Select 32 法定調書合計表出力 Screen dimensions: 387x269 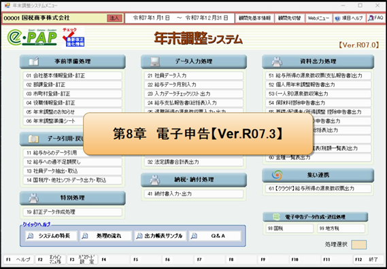pyautogui.click(x=194, y=162)
